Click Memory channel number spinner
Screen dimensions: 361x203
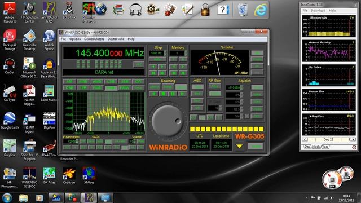(x=186, y=53)
